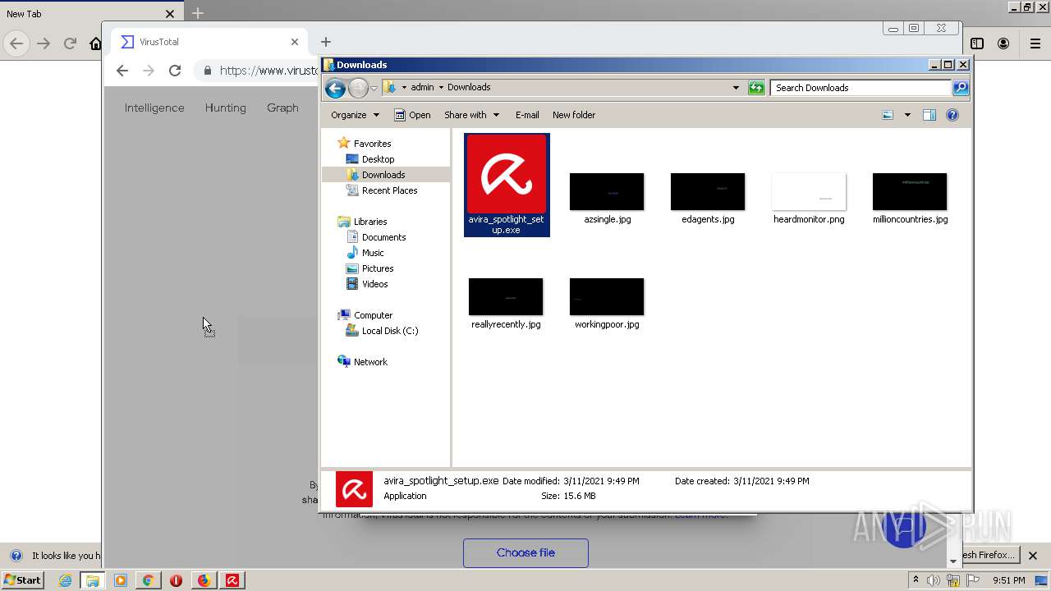The height and width of the screenshot is (591, 1051).
Task: Open Videos library
Action: tap(374, 284)
